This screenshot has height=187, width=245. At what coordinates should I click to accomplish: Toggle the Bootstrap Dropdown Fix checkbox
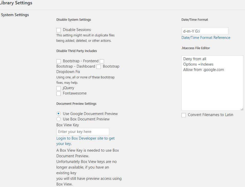(x=99, y=67)
